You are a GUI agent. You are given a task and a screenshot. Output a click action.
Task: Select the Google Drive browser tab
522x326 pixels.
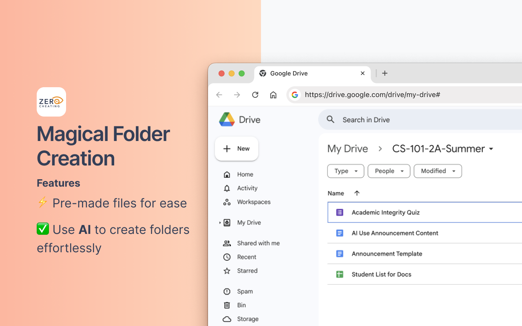tap(312, 74)
